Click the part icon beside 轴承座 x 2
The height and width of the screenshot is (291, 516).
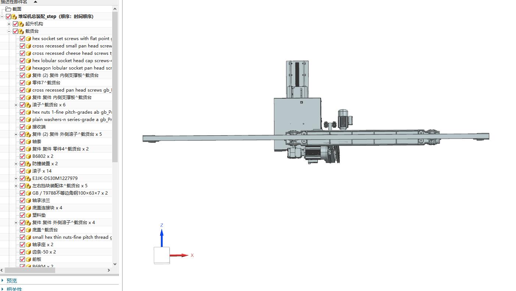tap(28, 245)
